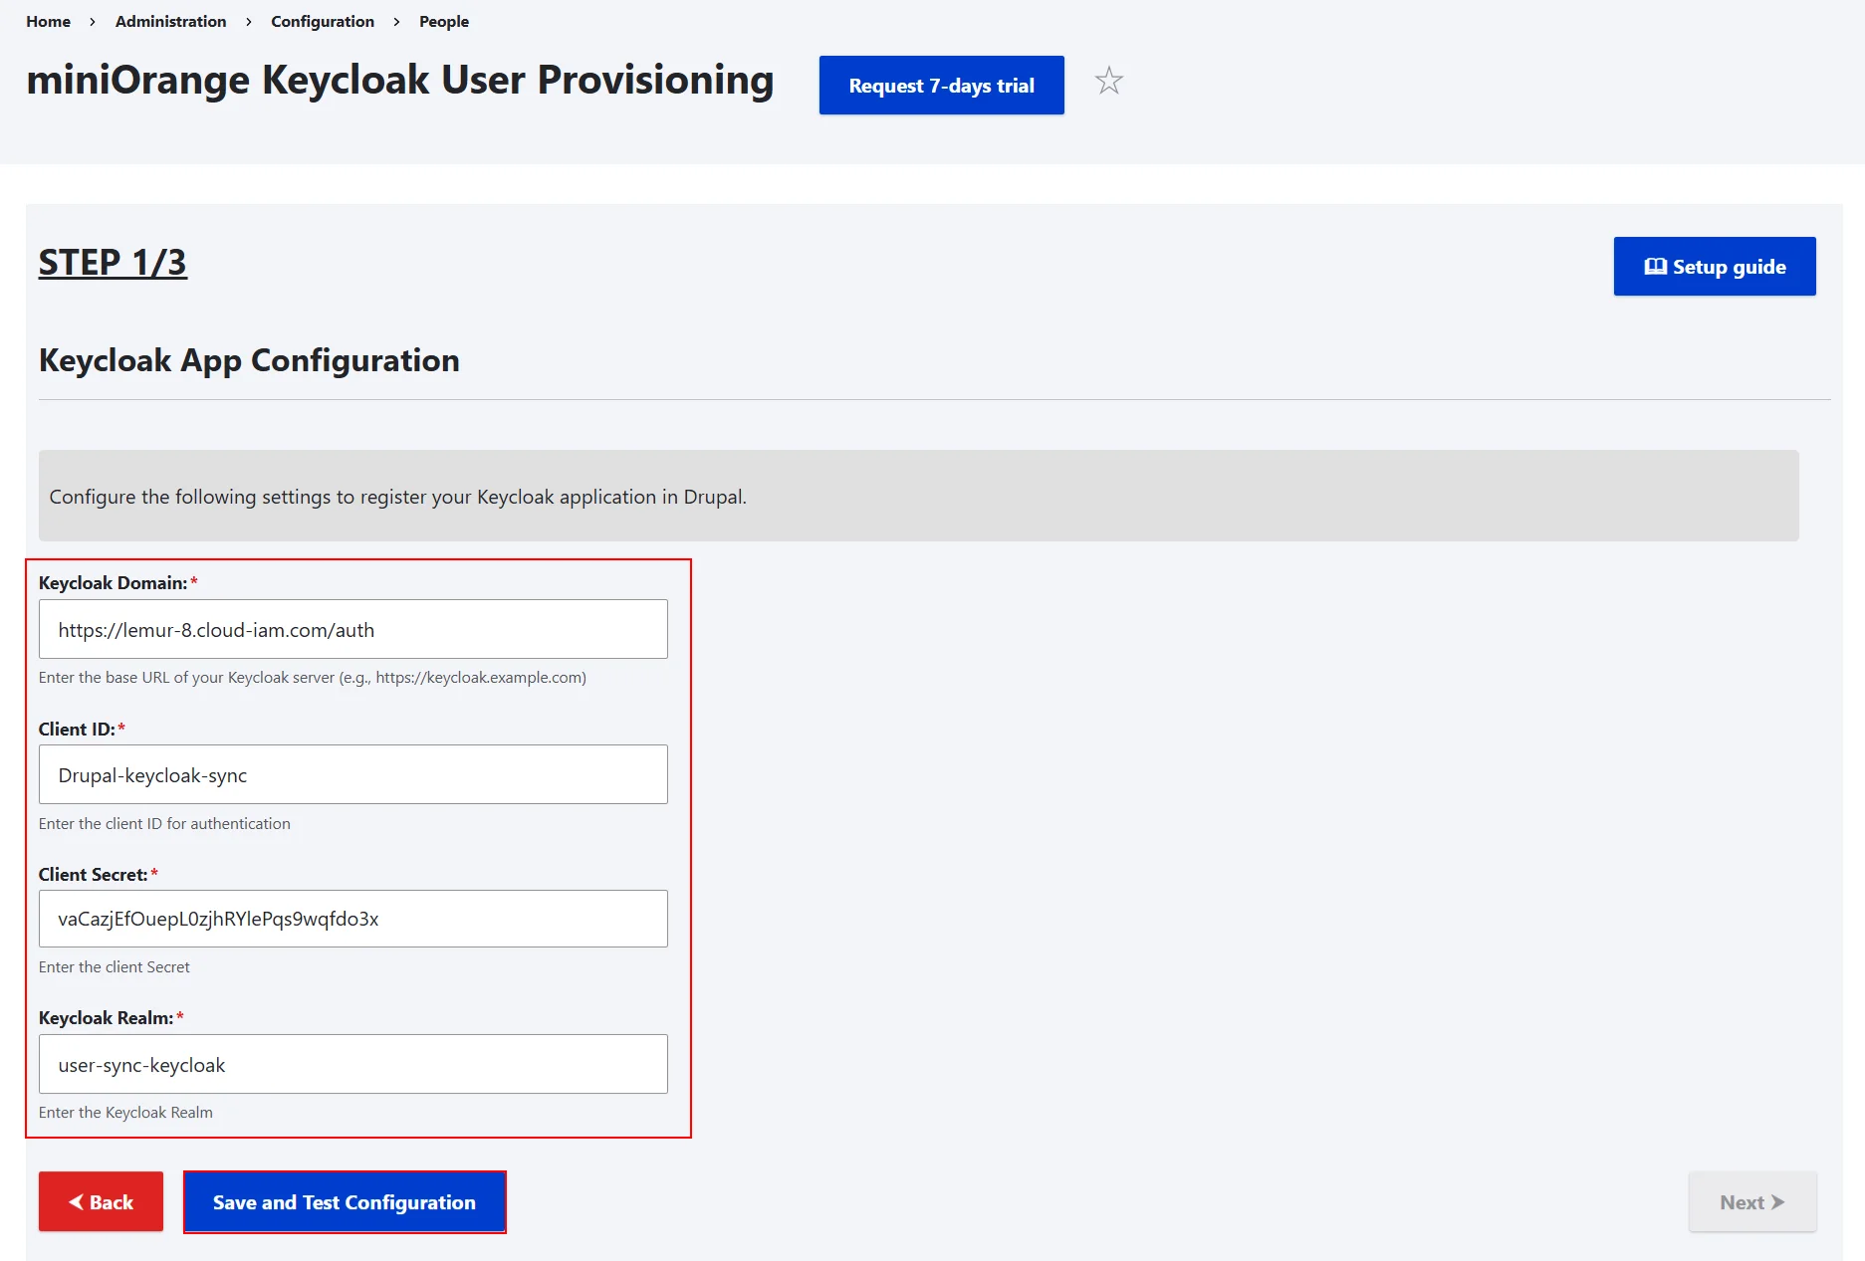The height and width of the screenshot is (1261, 1865).
Task: Select the Client ID input field
Action: click(x=352, y=774)
